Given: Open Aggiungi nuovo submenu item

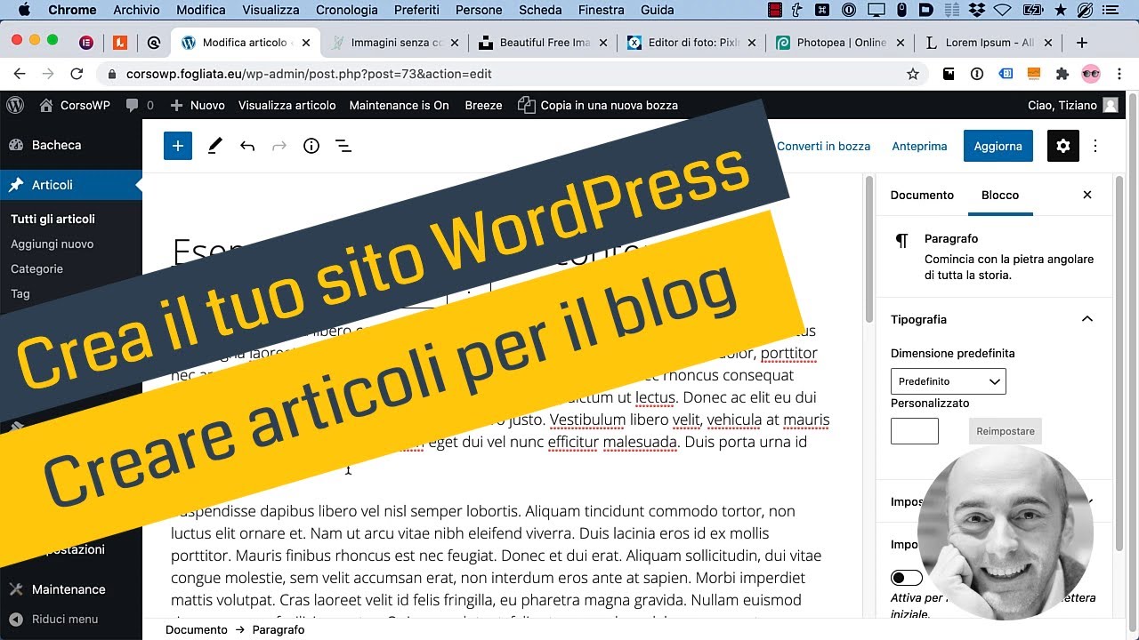Looking at the screenshot, I should [52, 244].
